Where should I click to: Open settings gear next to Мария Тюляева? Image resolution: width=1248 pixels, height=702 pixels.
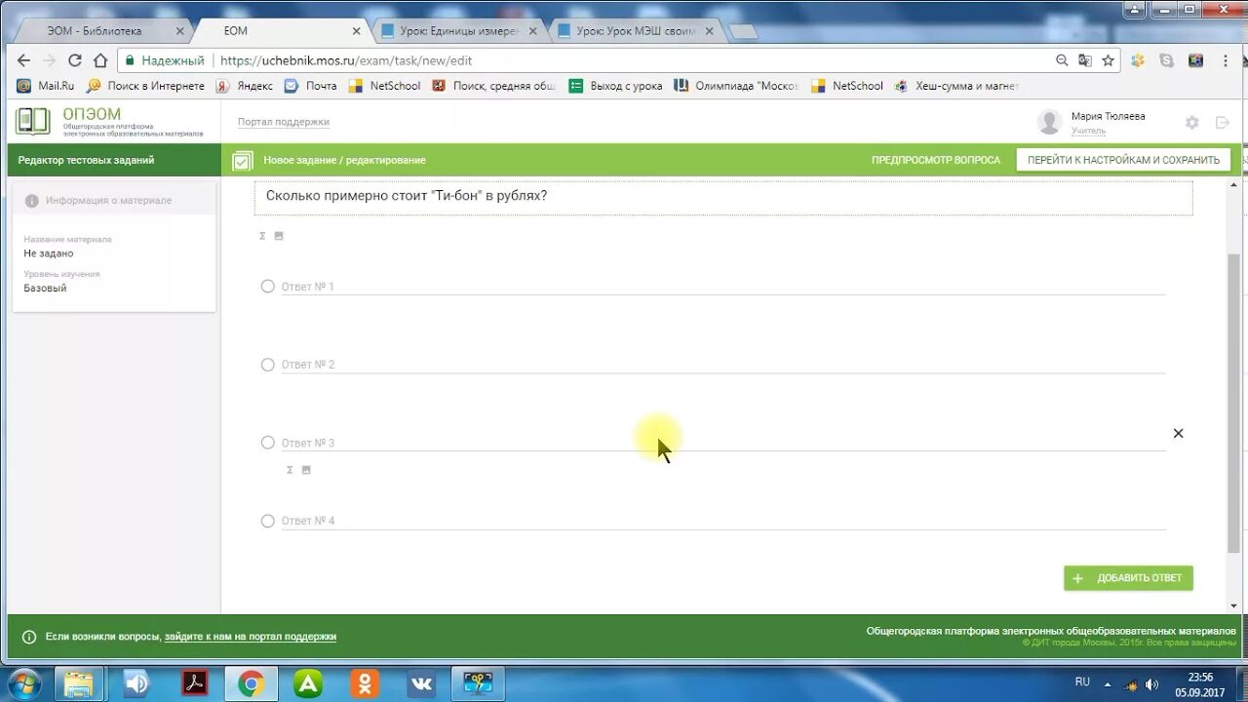tap(1191, 123)
